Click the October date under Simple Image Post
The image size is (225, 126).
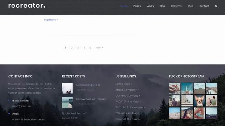coord(86,90)
